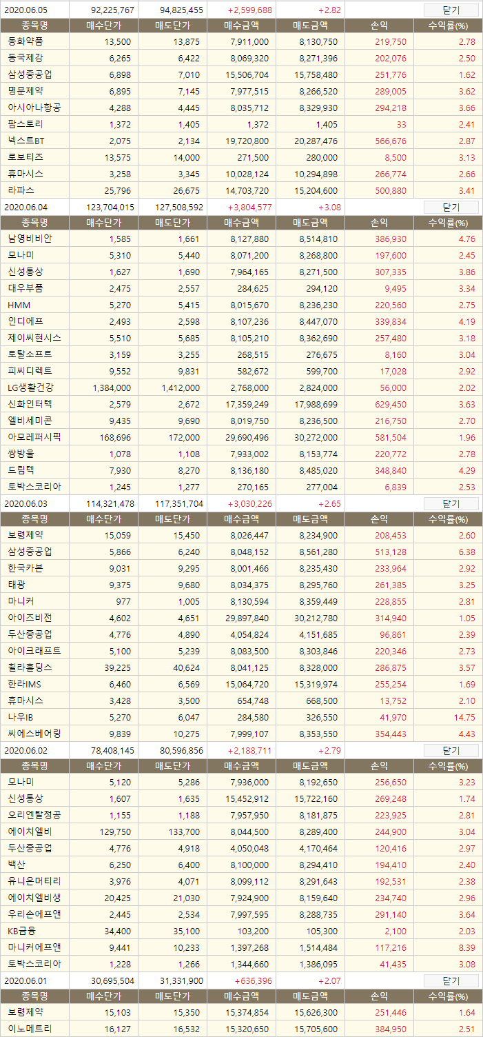
Task: Click daily return rate +3.08
Action: (329, 208)
